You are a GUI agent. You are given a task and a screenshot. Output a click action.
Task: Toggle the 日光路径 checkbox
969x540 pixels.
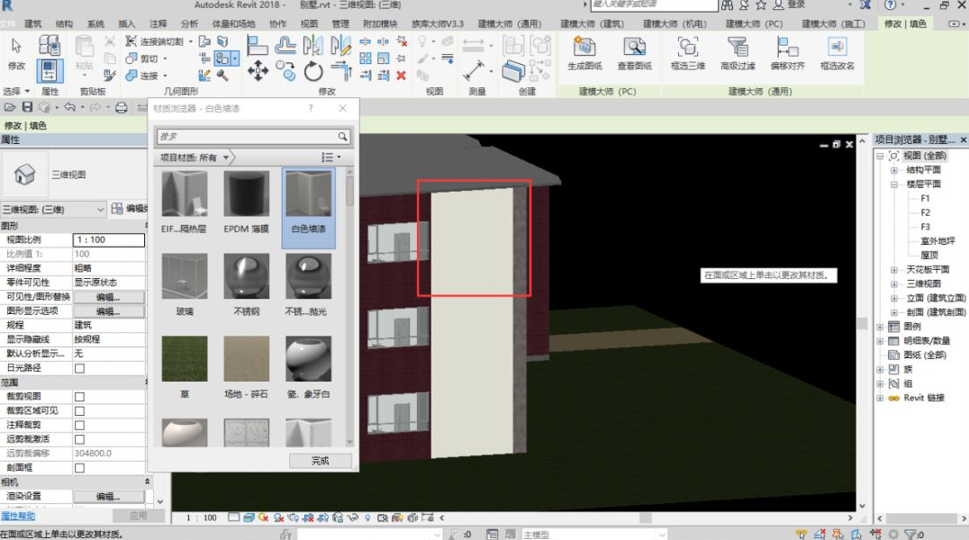pos(79,368)
